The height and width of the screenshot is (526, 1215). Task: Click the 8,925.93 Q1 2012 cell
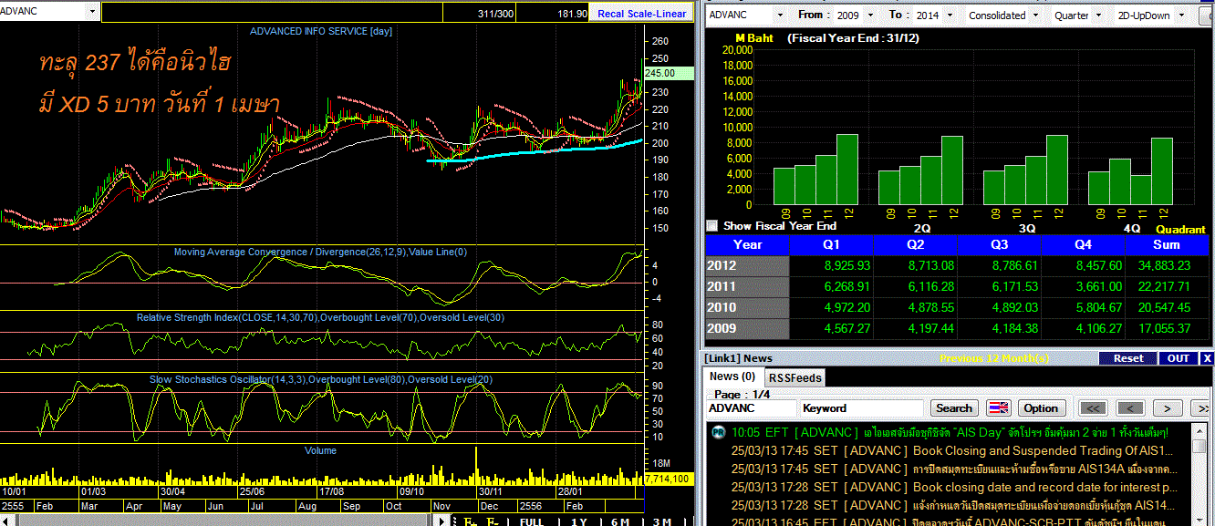(831, 265)
